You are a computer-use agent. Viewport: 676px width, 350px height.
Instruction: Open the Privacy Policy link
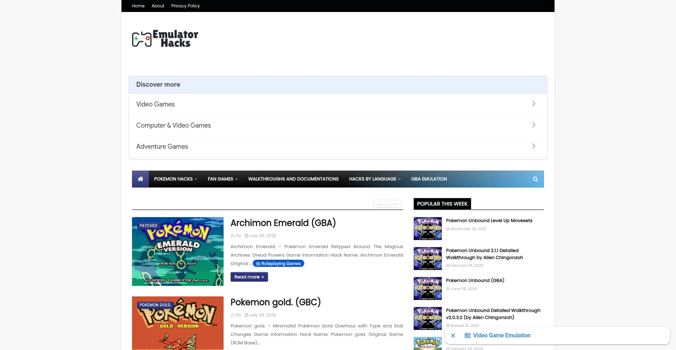(x=186, y=6)
